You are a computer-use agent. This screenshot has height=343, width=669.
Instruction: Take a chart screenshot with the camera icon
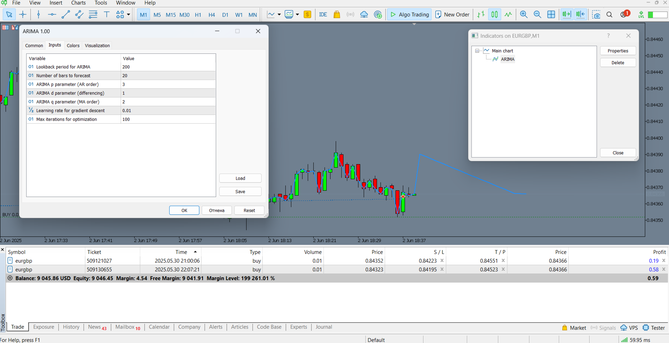(596, 14)
